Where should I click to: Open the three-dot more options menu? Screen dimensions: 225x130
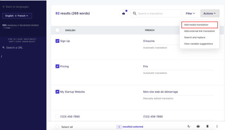[217, 126]
